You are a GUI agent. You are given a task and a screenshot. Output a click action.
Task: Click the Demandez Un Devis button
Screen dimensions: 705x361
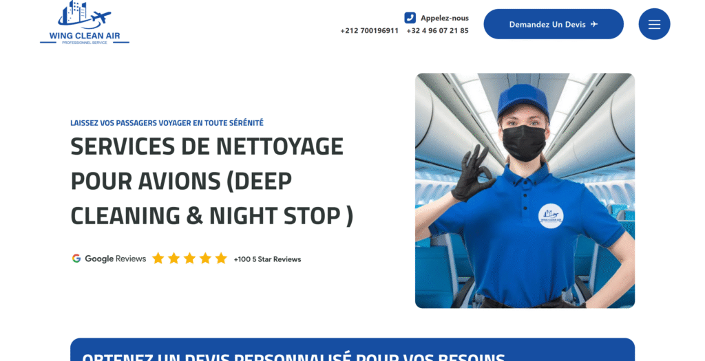point(554,24)
